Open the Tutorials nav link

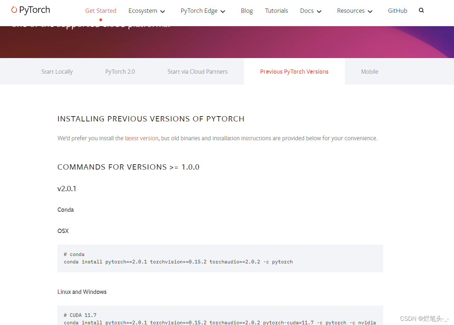coord(277,11)
